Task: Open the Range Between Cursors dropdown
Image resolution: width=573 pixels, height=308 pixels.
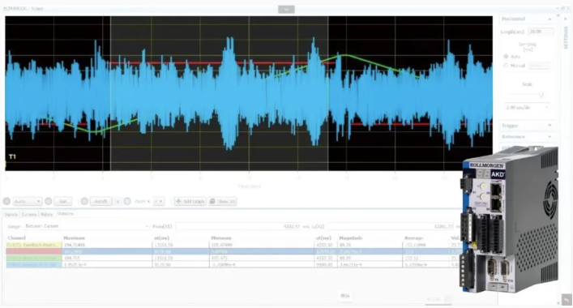Action: [86, 226]
